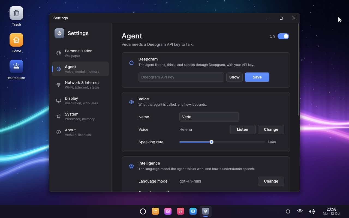Open the volume control in system tray
Viewport: 349px width, 218px height.
click(x=312, y=211)
